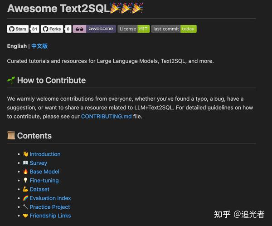The image size is (272, 226).
Task: Click the last commit today badge
Action: (174, 29)
